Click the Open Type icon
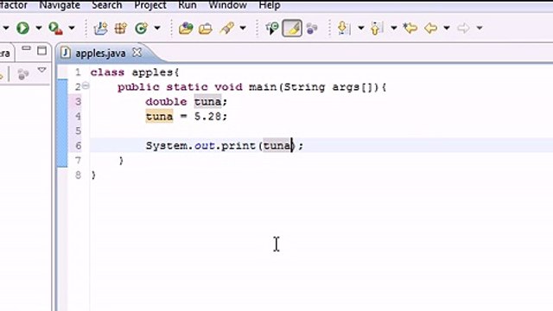Viewport: 553px width, 311px height. click(x=186, y=28)
